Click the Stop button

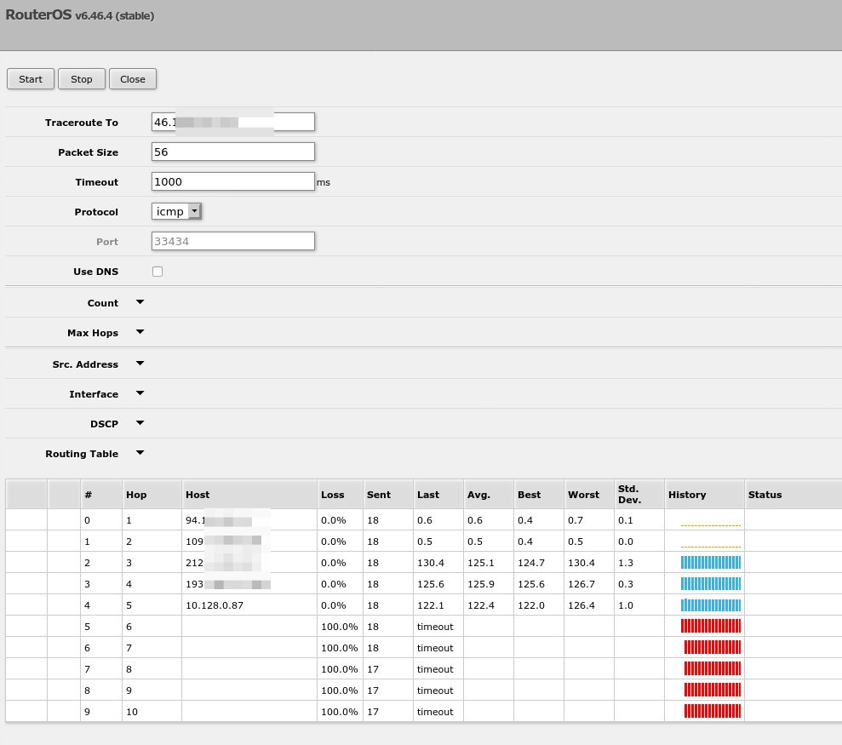(82, 79)
